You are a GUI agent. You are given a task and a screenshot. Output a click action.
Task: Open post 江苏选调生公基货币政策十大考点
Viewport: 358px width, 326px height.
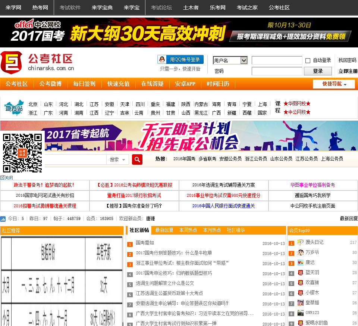click(169, 293)
